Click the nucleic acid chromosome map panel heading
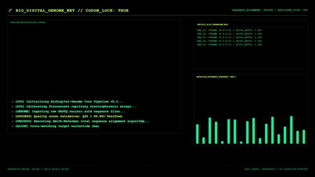Image resolution: width=315 pixels, height=177 pixels. point(213,25)
